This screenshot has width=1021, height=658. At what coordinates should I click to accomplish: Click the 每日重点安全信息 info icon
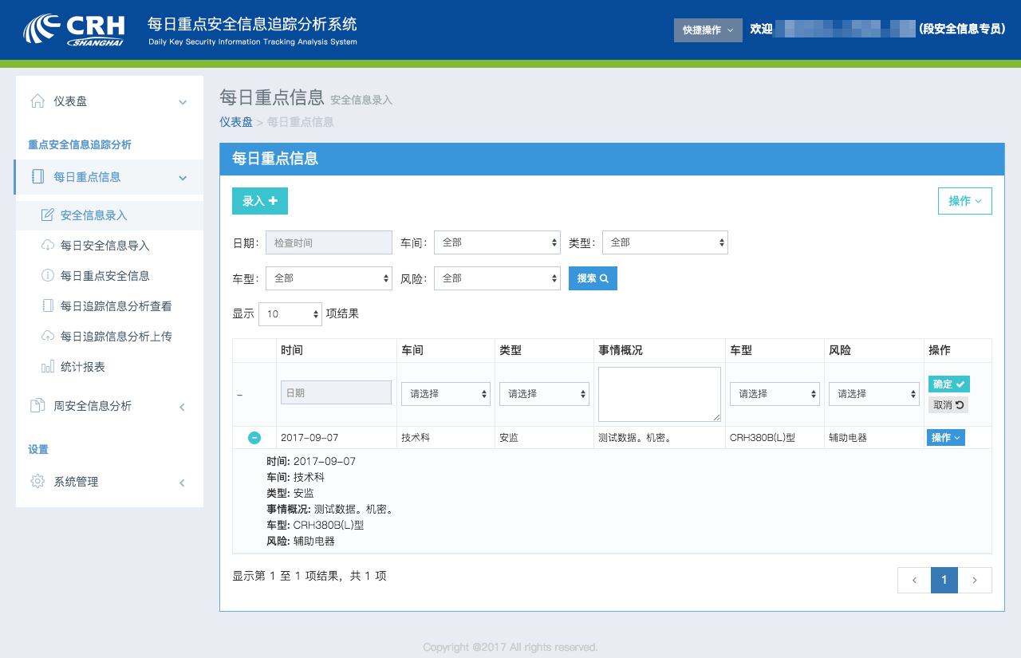coord(47,276)
